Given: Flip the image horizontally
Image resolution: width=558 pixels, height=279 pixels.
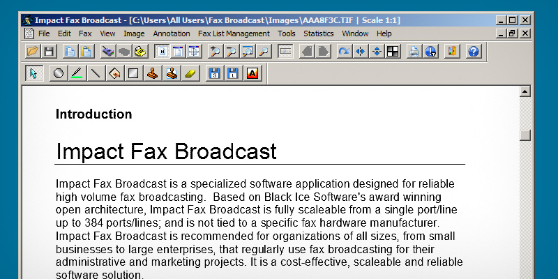Looking at the screenshot, I should [x=360, y=51].
